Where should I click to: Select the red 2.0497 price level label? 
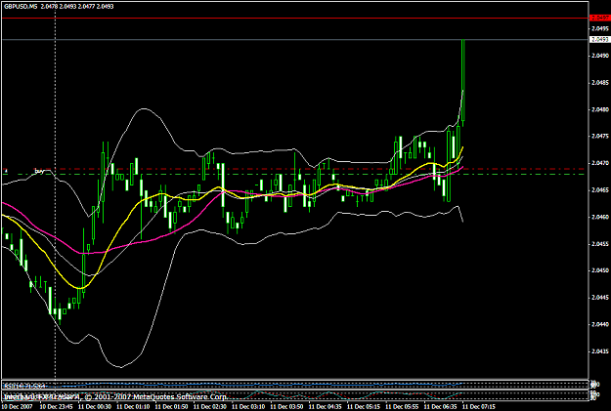point(599,18)
